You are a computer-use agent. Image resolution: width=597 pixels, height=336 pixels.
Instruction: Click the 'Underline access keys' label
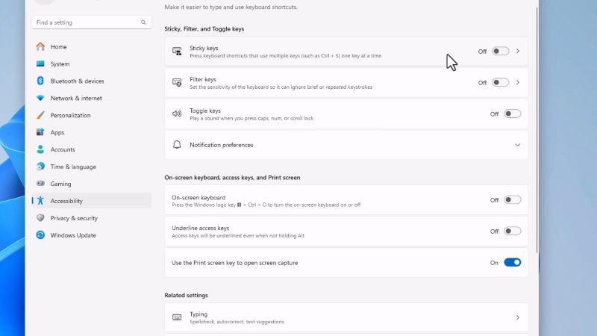(200, 228)
